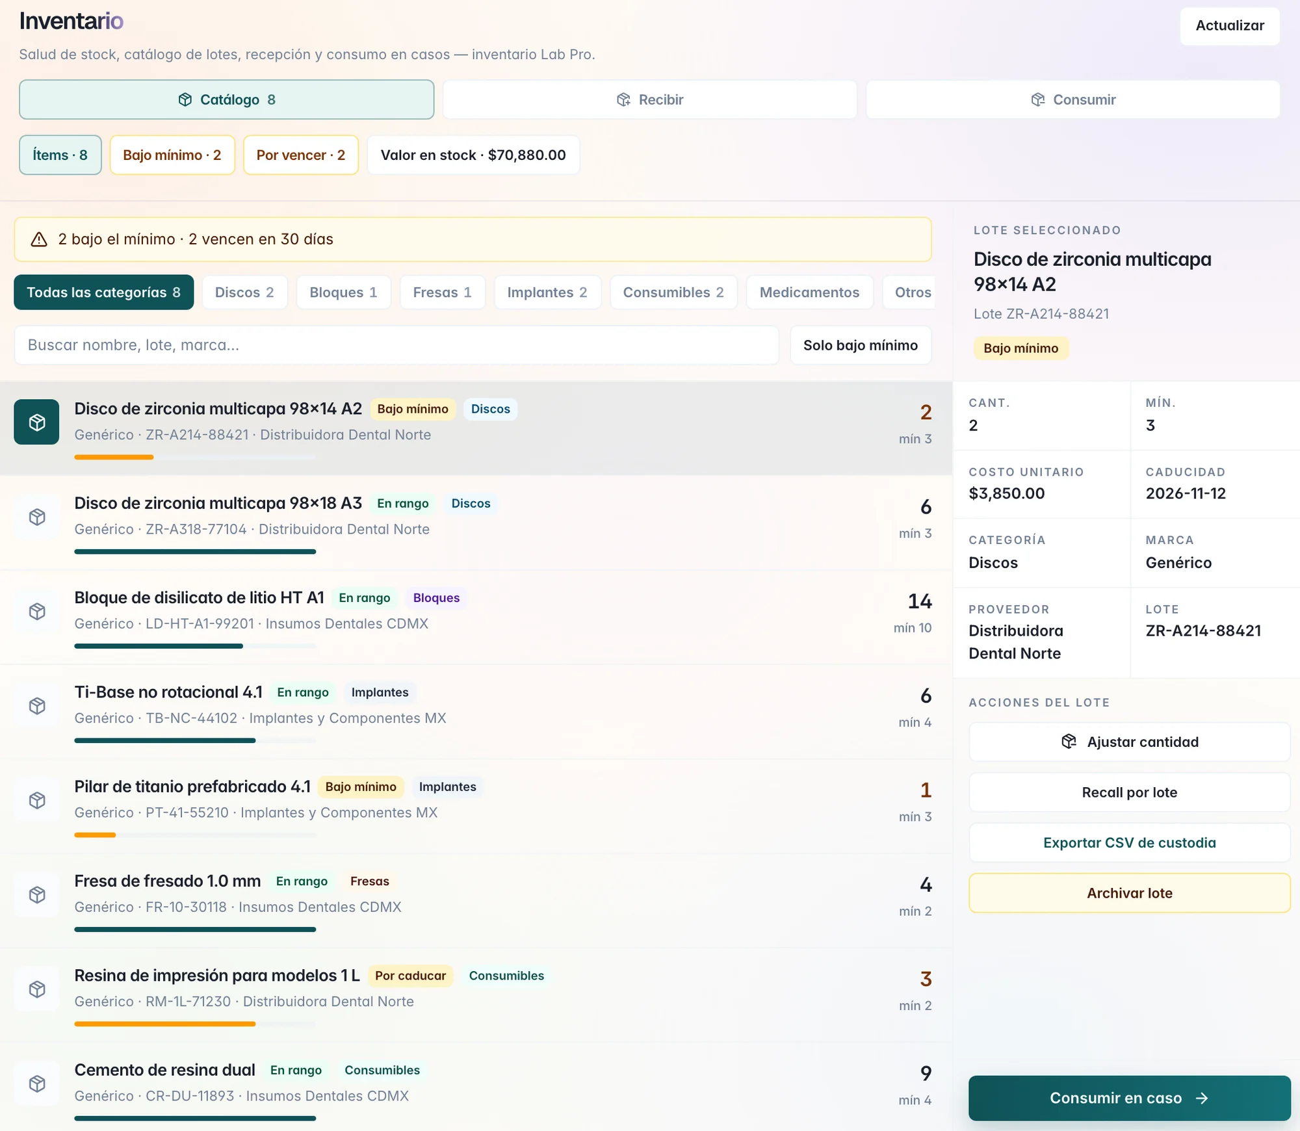Screen dimensions: 1300x1131
Task: Click the Actualizar button
Action: [1230, 26]
